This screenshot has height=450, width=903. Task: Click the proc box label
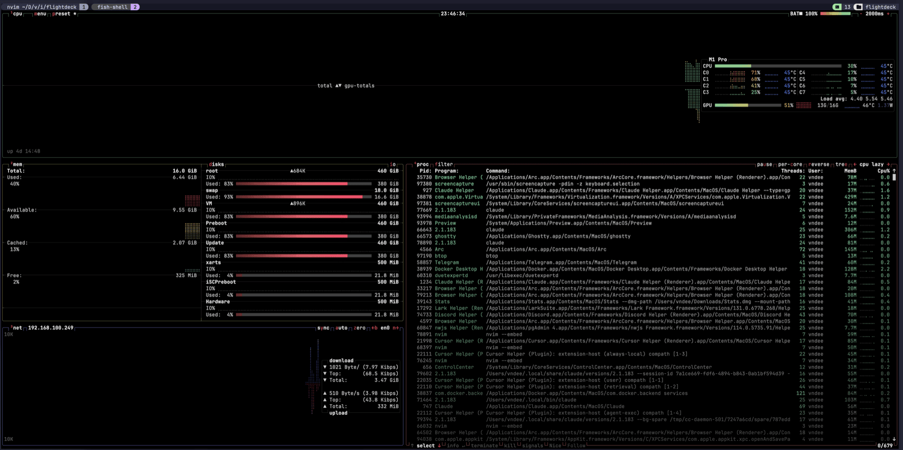click(422, 165)
